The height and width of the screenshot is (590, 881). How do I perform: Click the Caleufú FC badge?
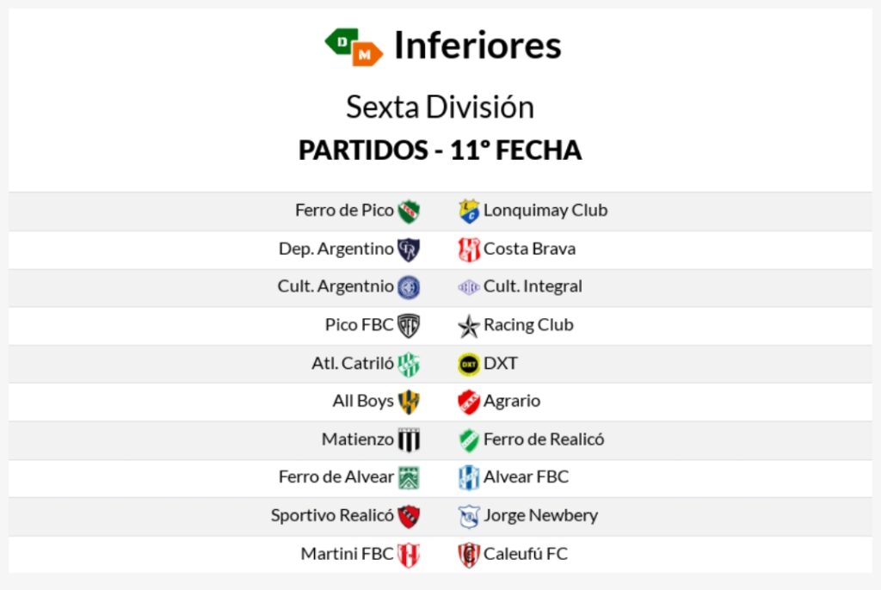469,554
